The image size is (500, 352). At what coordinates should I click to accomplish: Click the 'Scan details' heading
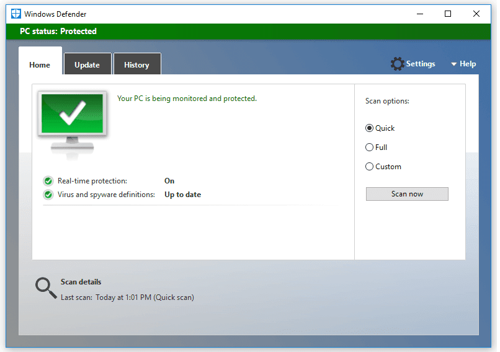click(x=81, y=282)
